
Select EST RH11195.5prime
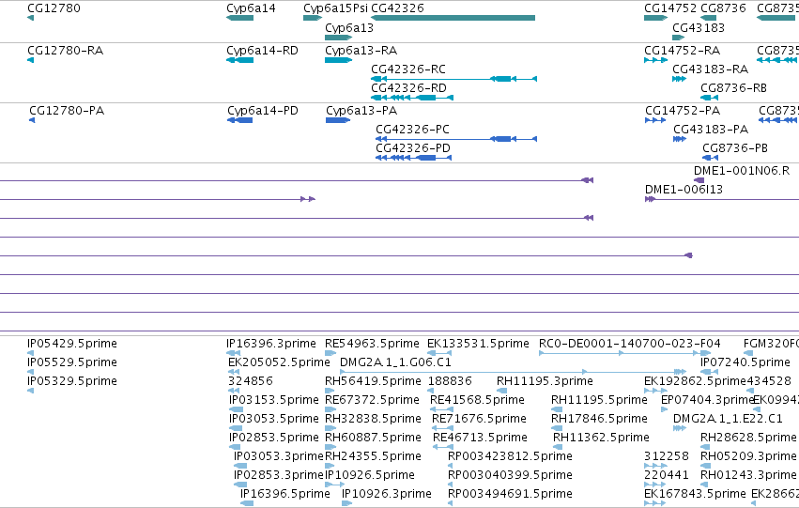click(557, 409)
